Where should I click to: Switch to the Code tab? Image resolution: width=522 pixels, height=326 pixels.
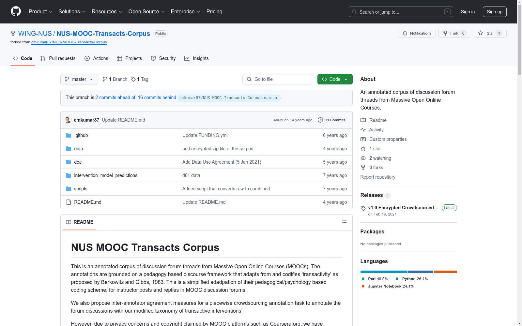pyautogui.click(x=23, y=58)
